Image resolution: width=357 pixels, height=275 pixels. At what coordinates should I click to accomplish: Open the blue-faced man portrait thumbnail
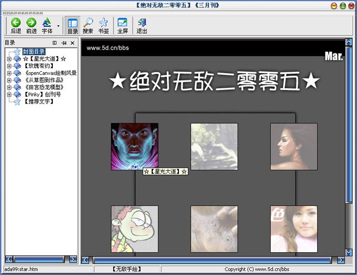pos(135,147)
